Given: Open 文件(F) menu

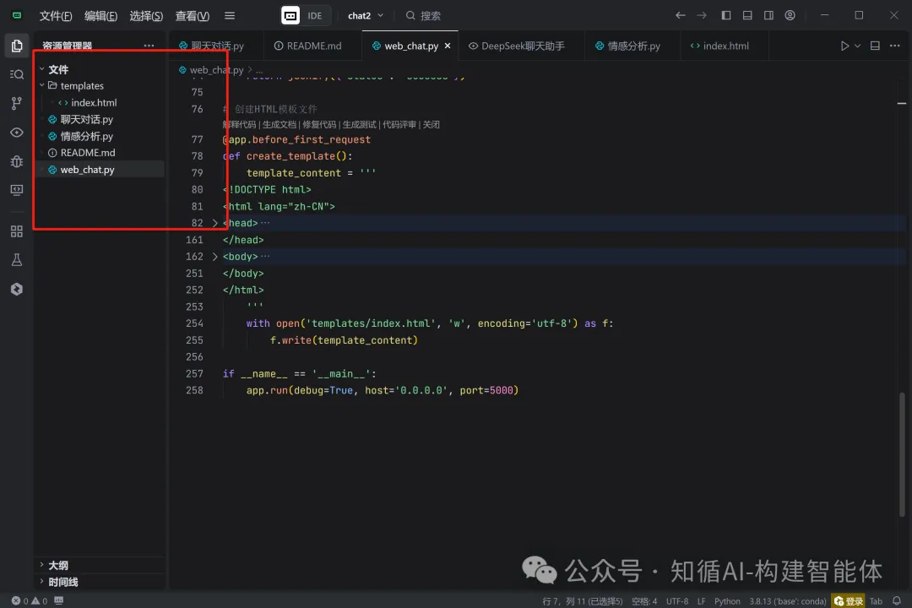Looking at the screenshot, I should (55, 16).
